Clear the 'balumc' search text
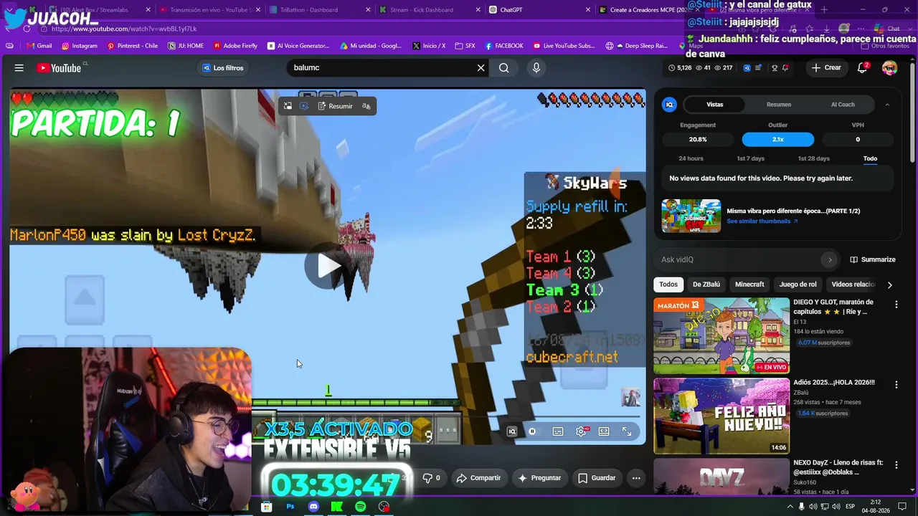 481,68
